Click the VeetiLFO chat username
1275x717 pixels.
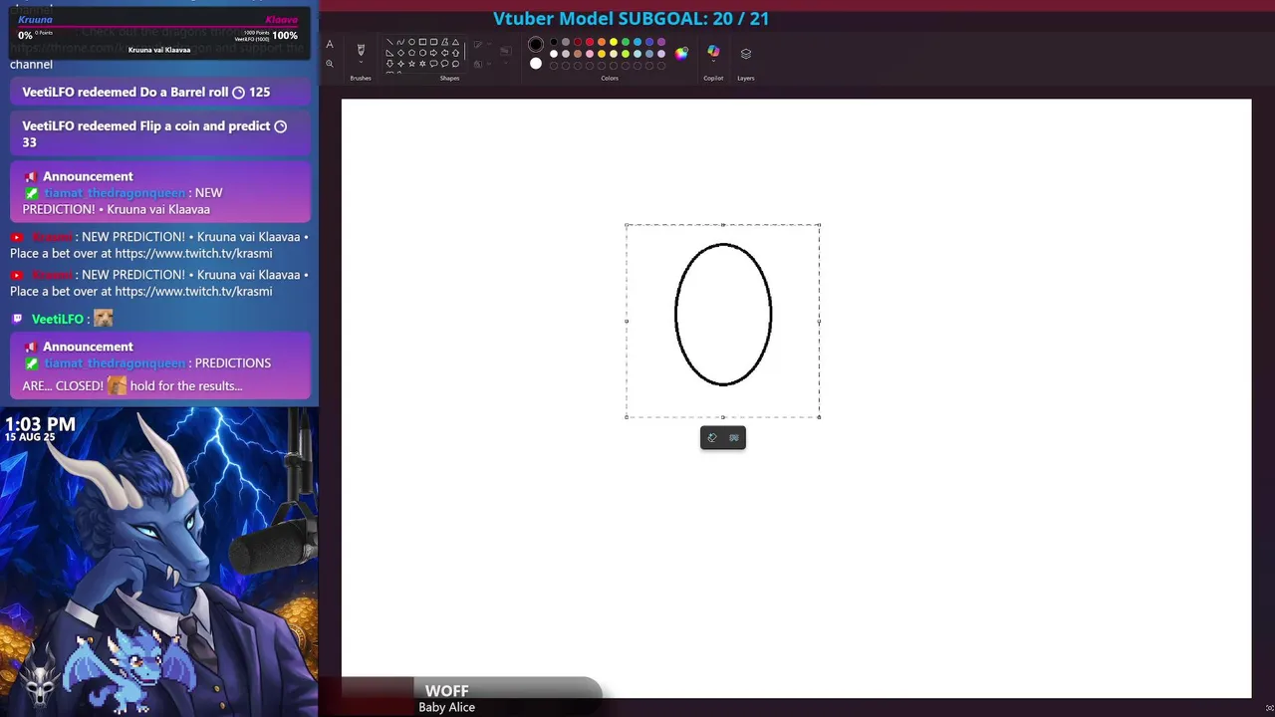58,319
